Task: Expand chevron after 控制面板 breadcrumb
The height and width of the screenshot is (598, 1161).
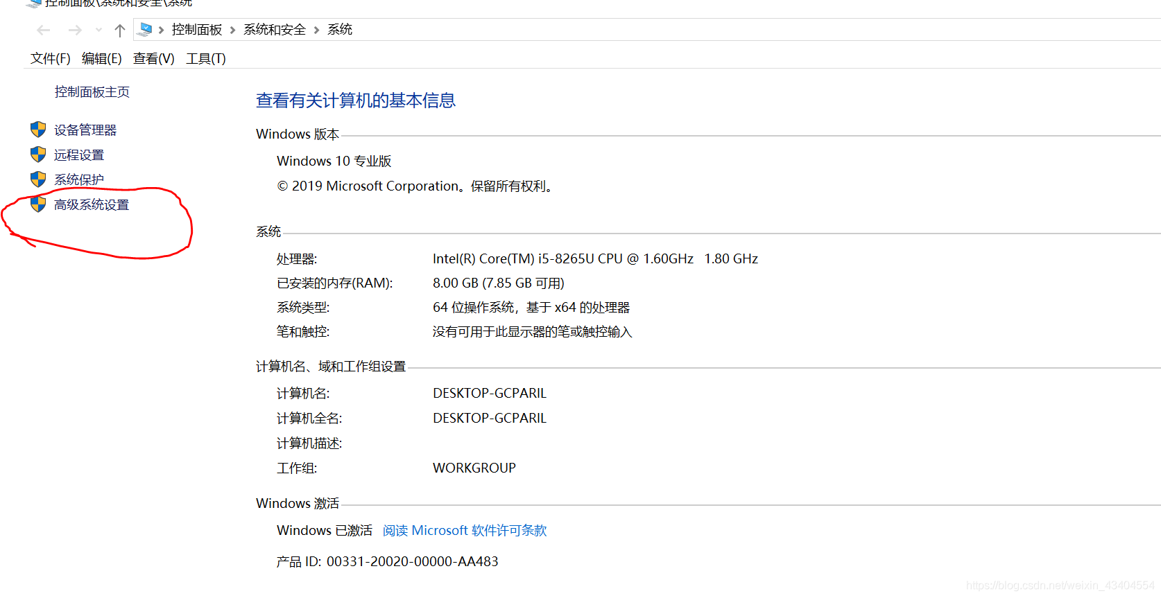Action: [232, 30]
